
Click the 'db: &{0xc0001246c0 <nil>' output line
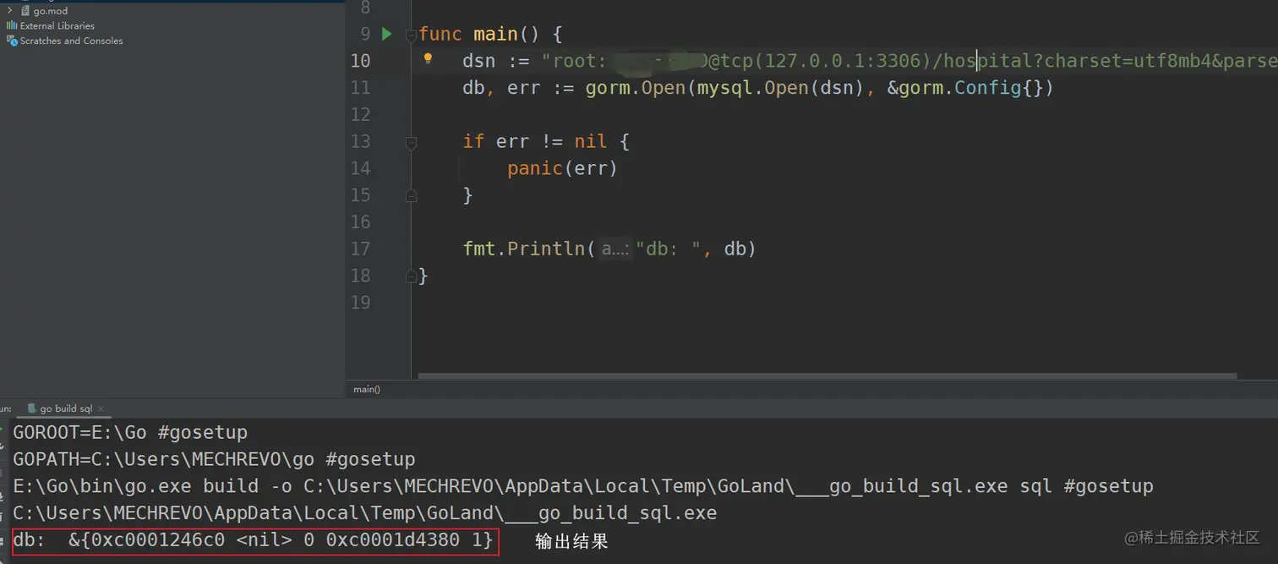point(253,539)
